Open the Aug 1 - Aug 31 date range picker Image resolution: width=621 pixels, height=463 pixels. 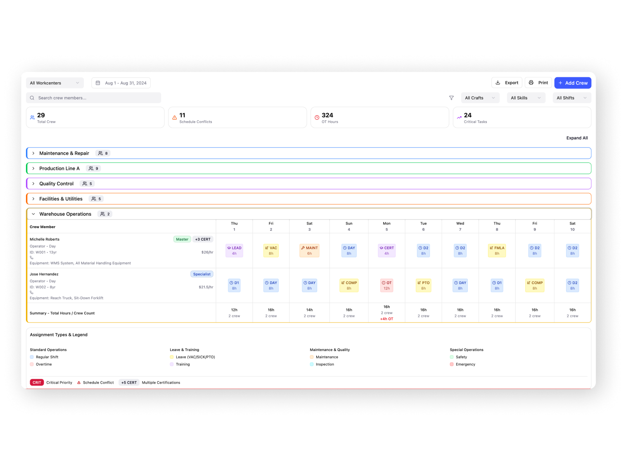[x=121, y=83]
